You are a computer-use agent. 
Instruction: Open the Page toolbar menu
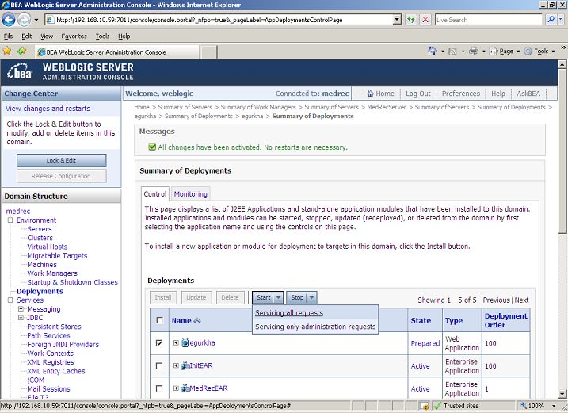point(505,52)
